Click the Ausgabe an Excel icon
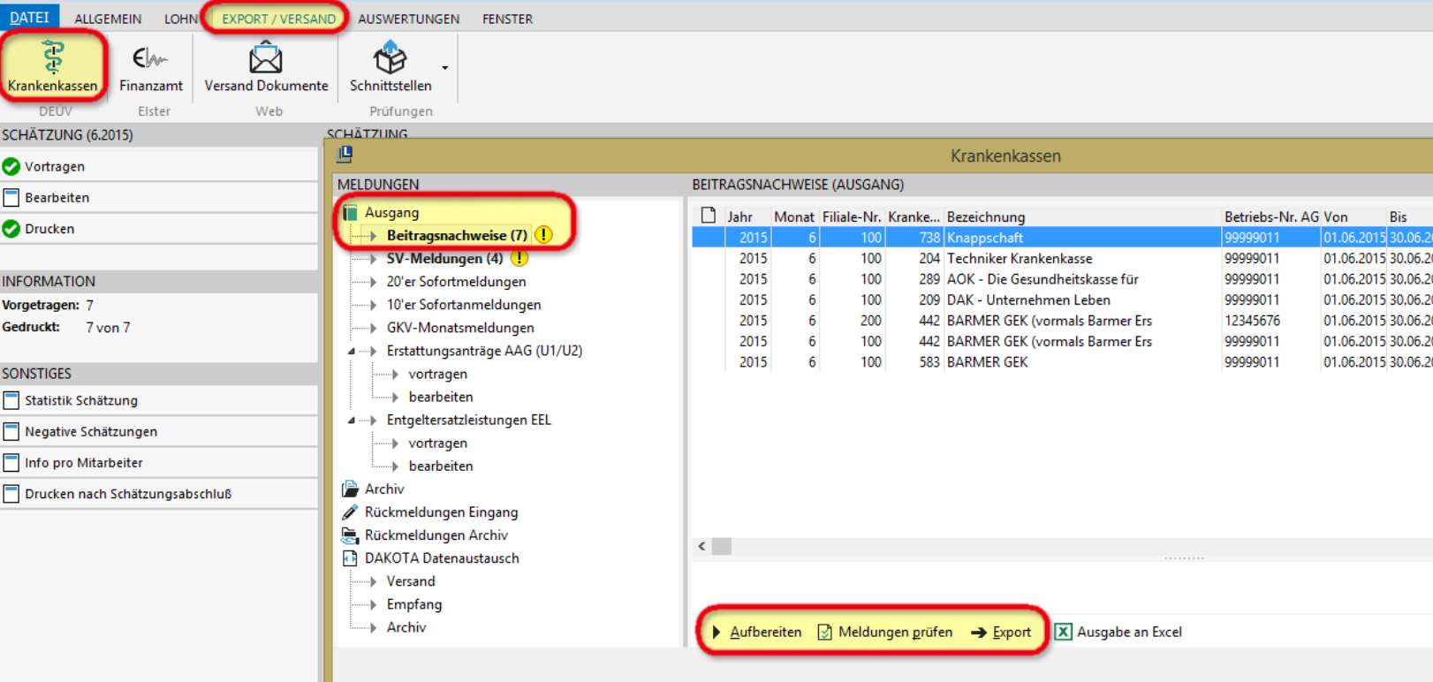Viewport: 1433px width, 682px height. 1064,632
